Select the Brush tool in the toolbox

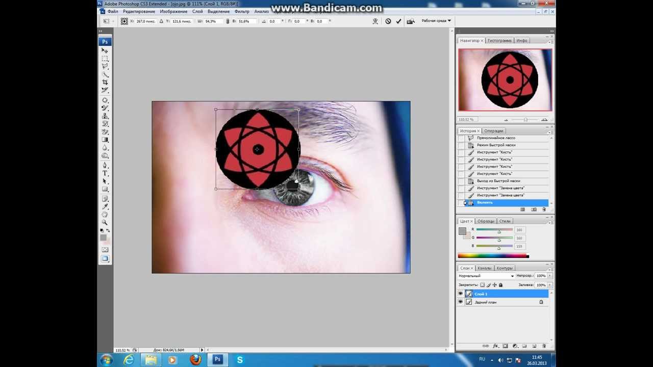pos(105,108)
